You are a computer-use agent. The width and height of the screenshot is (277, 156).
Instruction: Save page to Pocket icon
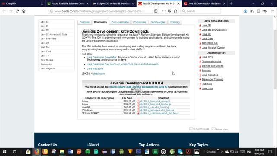click(x=170, y=11)
